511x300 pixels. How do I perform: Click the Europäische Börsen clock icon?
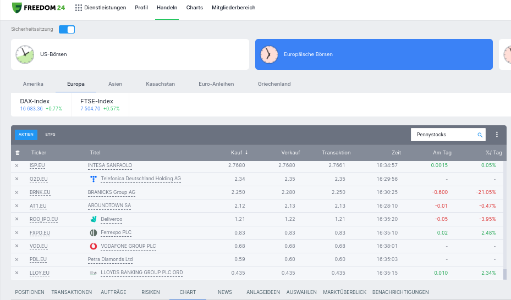tap(269, 54)
